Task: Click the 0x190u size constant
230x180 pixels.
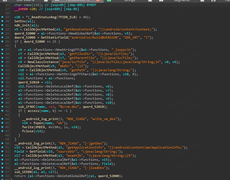Action: point(54,127)
